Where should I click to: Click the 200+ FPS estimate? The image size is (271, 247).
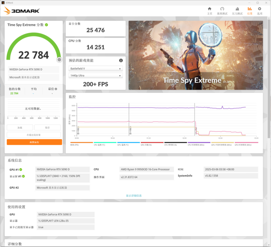(x=95, y=84)
